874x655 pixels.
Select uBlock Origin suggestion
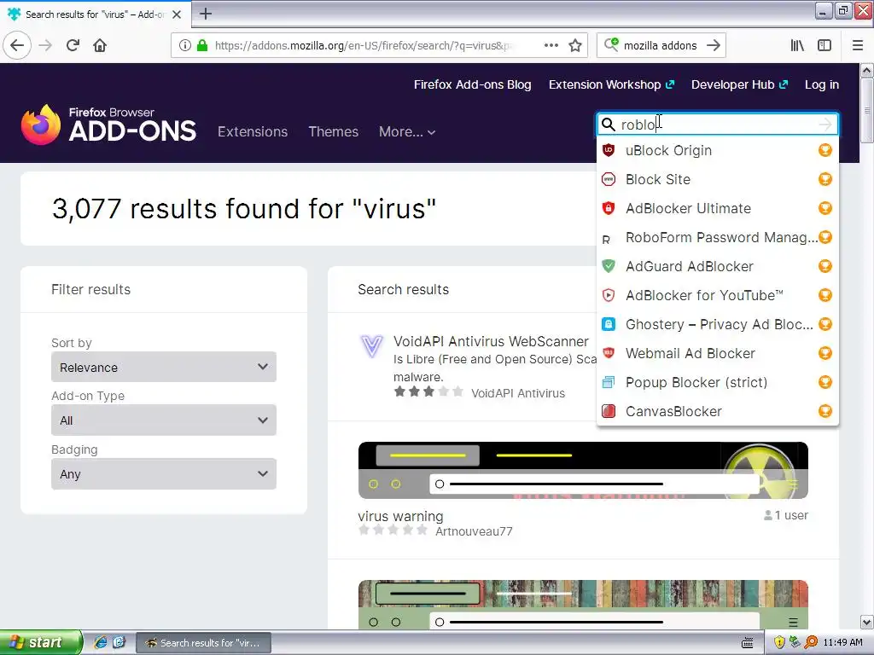pyautogui.click(x=717, y=150)
